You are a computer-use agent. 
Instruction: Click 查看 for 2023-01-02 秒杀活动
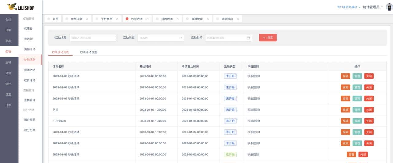(x=351, y=154)
